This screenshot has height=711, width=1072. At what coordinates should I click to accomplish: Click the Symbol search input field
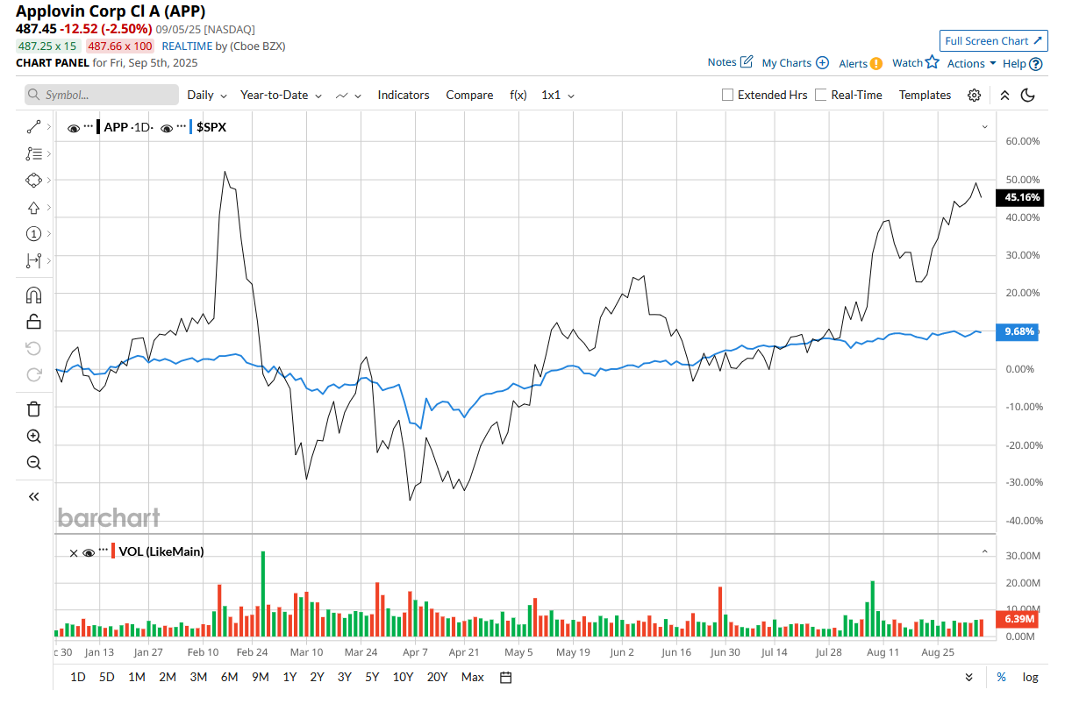(102, 95)
